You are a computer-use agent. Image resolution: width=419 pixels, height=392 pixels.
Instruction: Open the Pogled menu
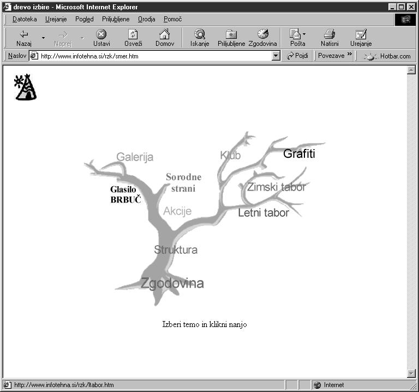click(85, 19)
